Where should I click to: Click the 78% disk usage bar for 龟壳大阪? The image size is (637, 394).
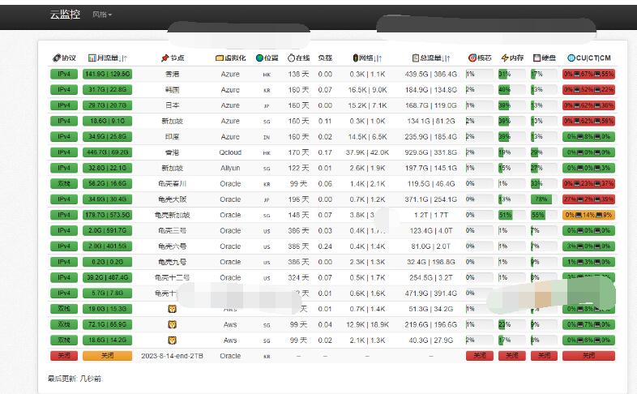pos(542,199)
